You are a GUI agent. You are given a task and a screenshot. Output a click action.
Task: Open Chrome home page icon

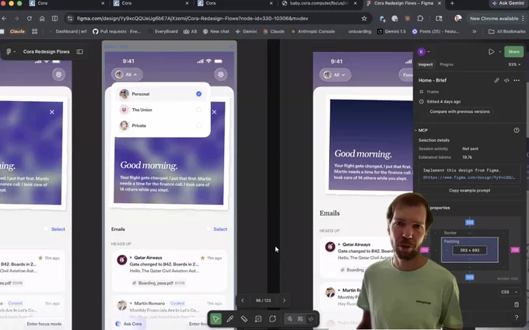pyautogui.click(x=42, y=19)
